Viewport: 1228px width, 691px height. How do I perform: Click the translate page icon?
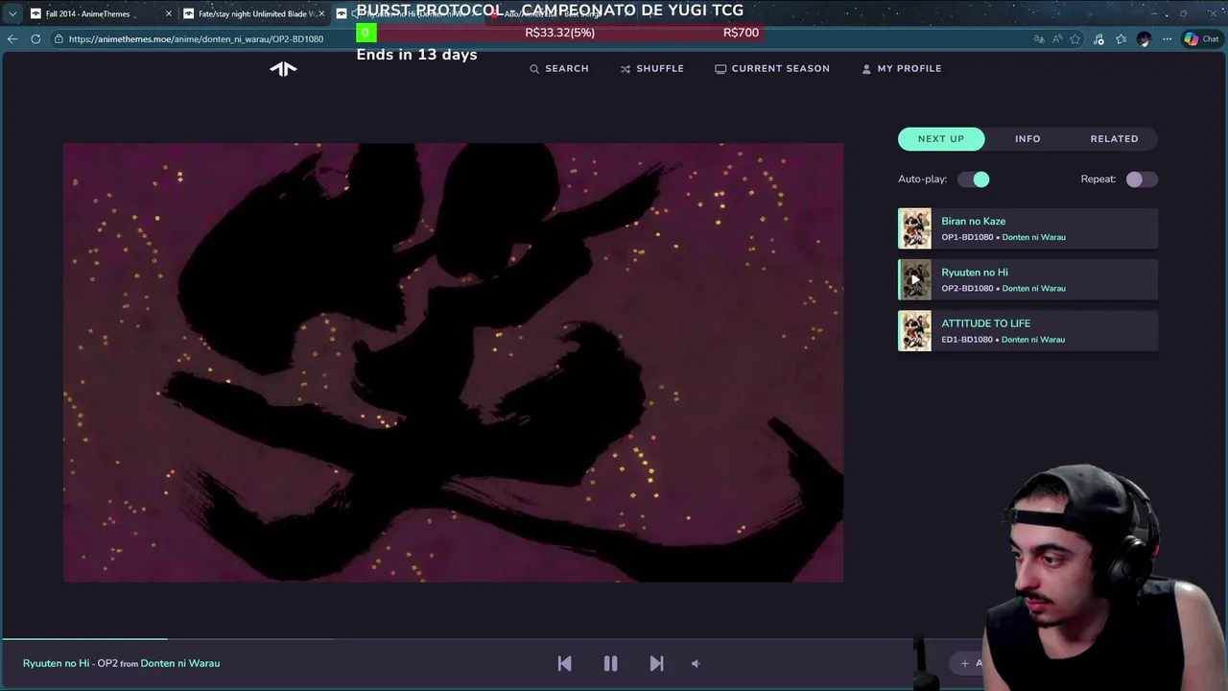[1039, 39]
